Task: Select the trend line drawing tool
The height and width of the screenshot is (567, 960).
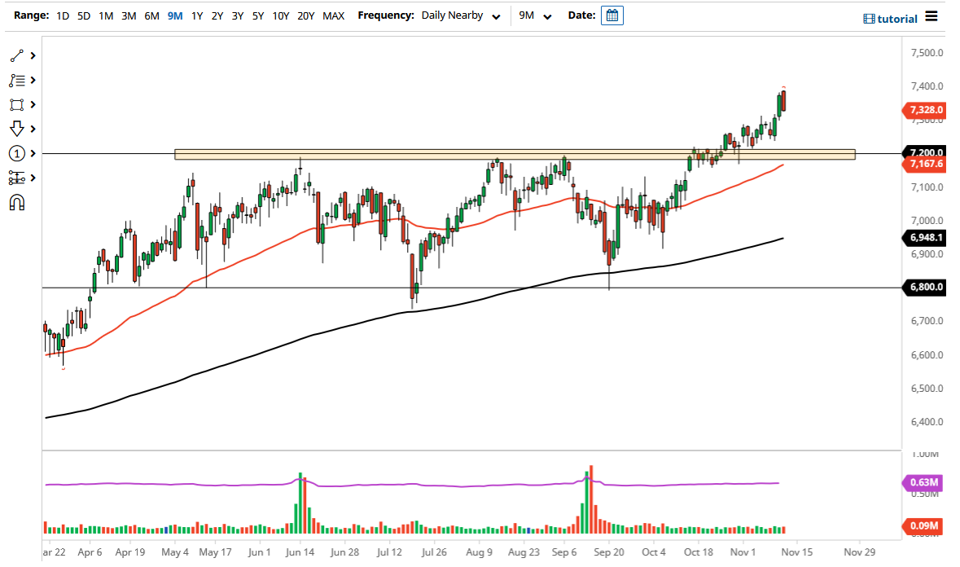Action: click(x=16, y=55)
